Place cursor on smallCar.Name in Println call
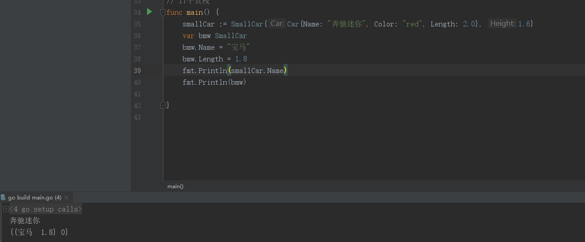 pos(258,71)
